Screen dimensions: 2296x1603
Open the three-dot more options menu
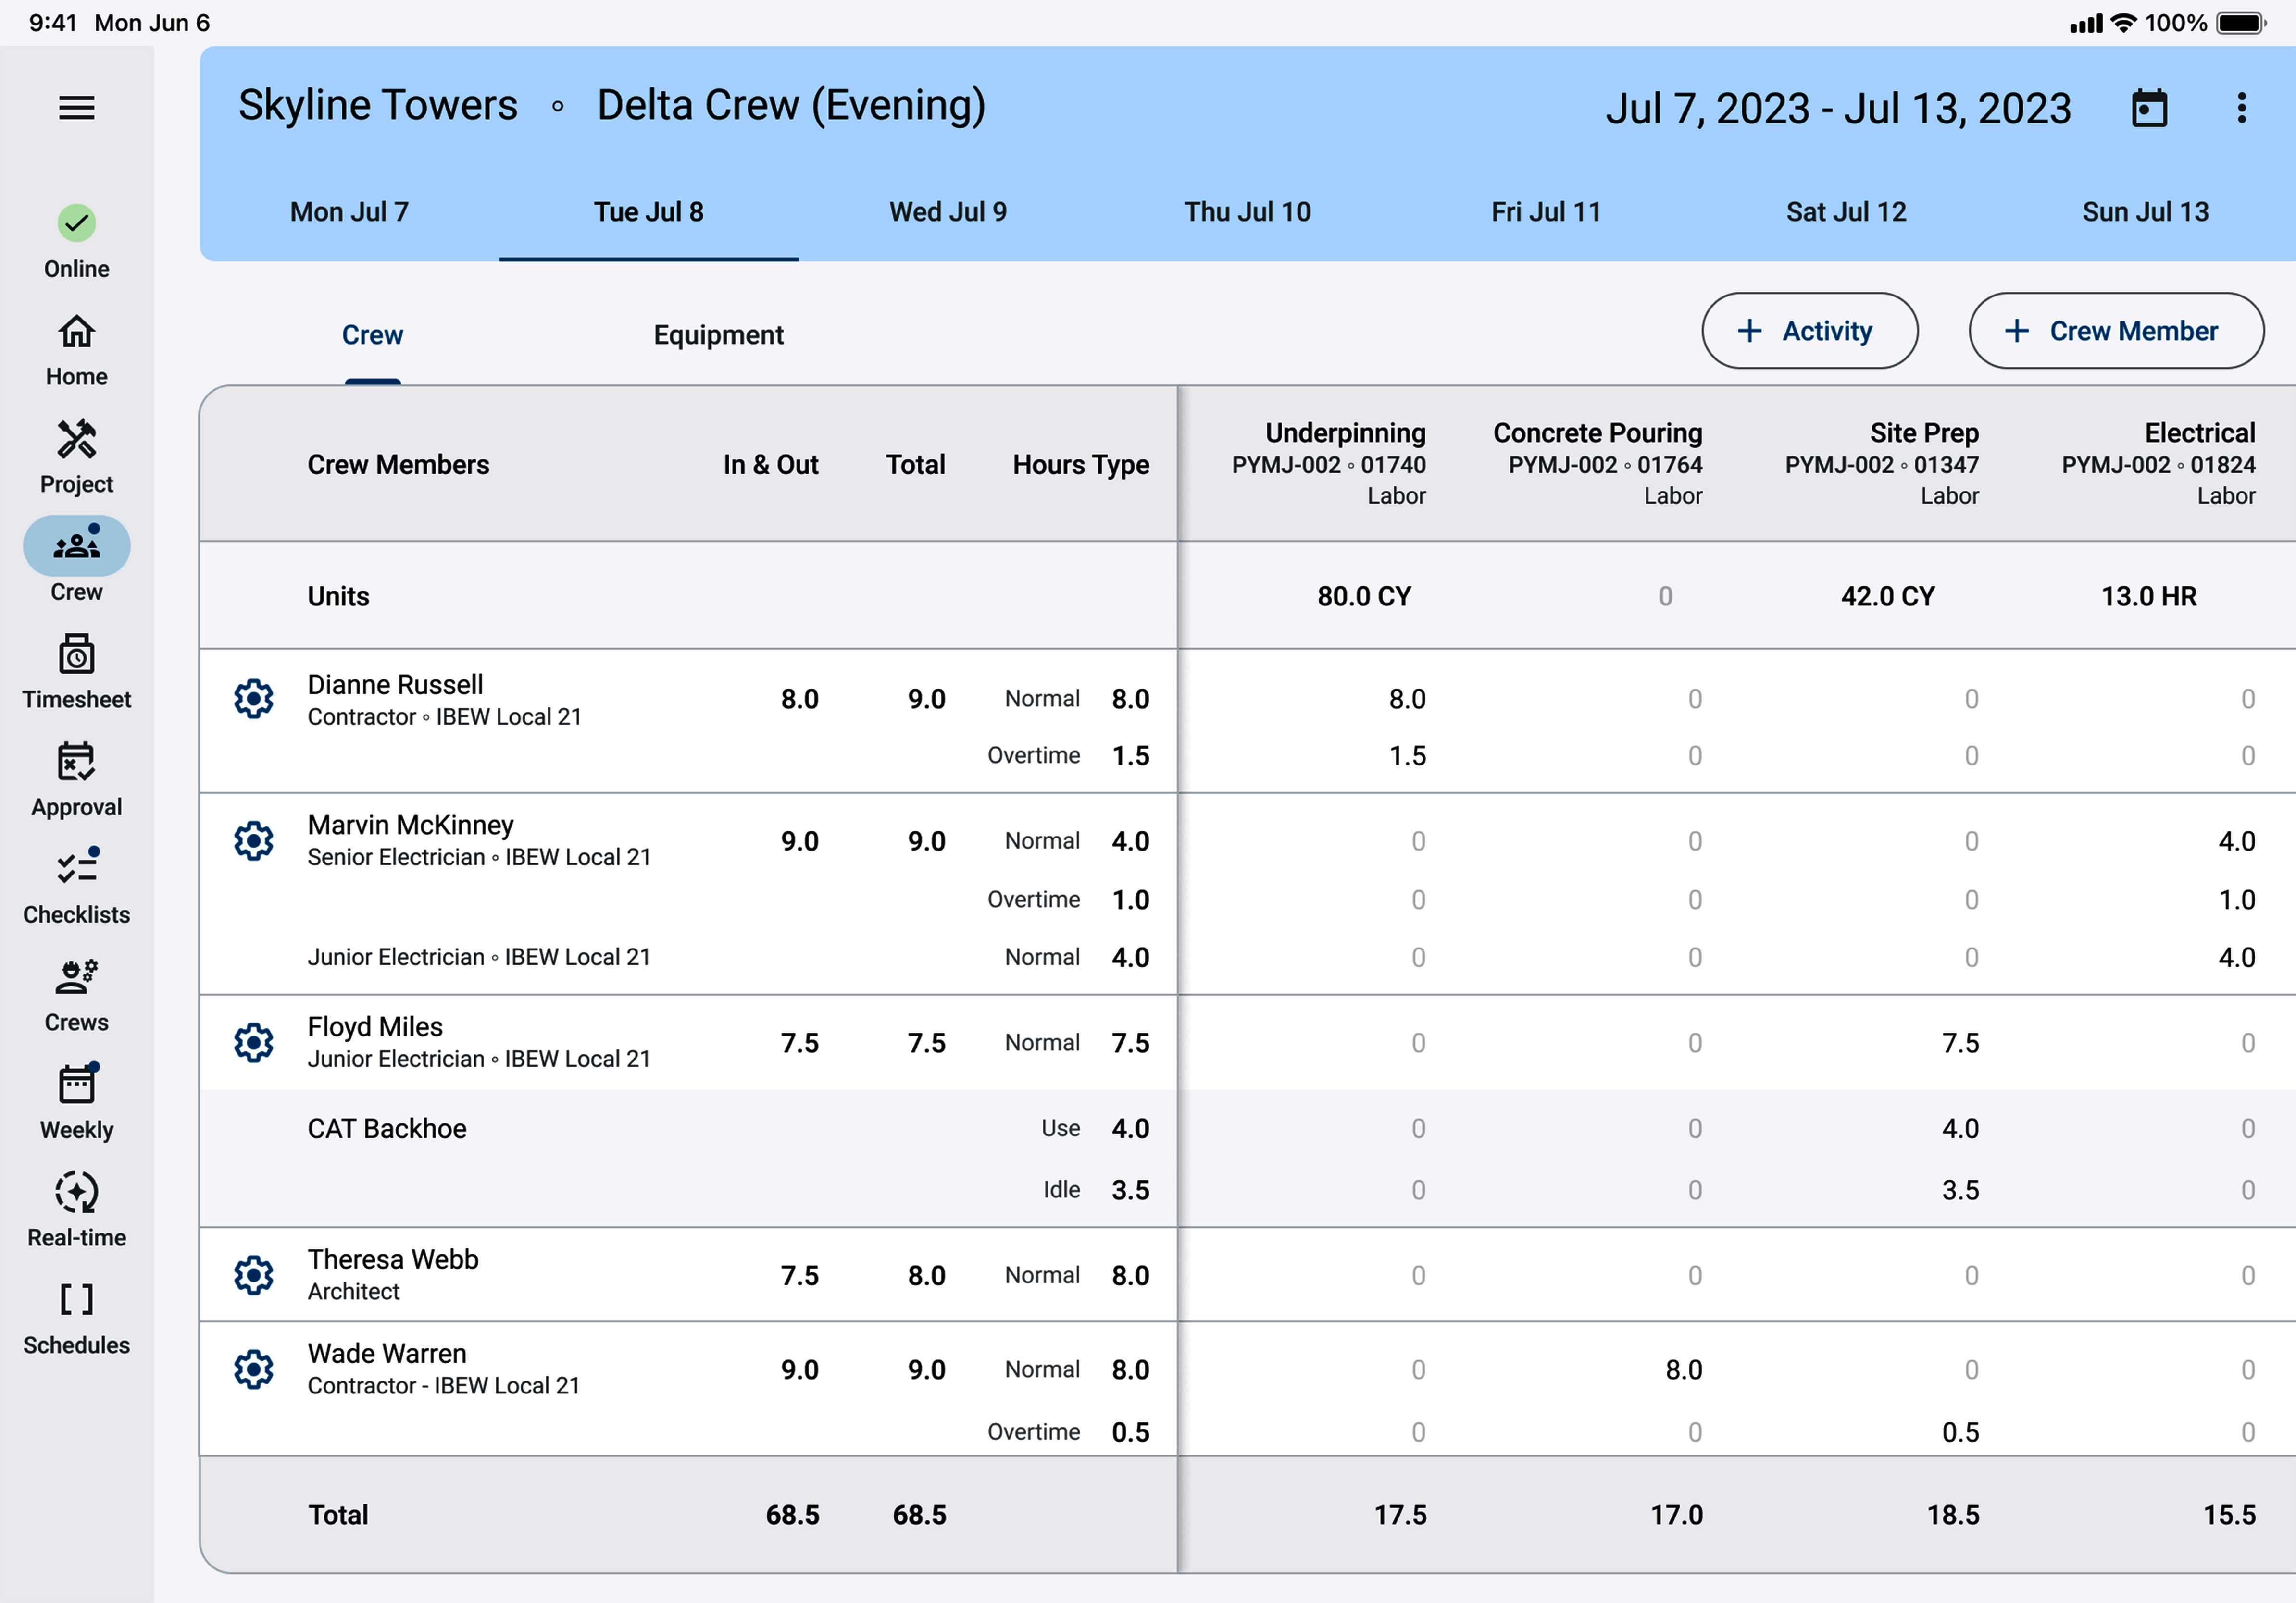[x=2241, y=108]
